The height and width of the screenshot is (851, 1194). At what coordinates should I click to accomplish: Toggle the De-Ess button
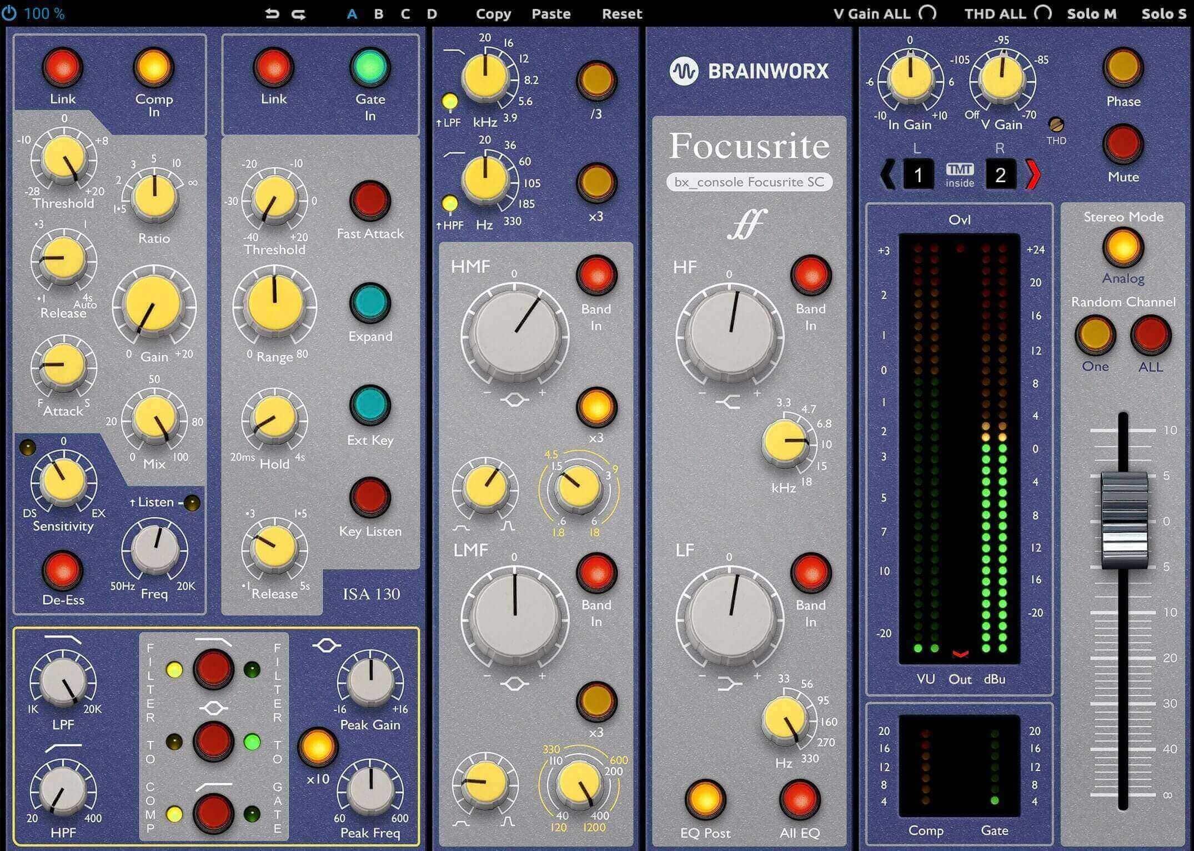click(x=62, y=571)
